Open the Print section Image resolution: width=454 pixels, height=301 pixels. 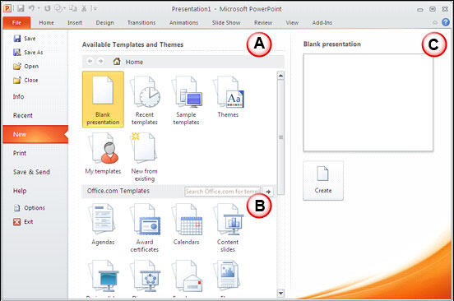[x=20, y=153]
